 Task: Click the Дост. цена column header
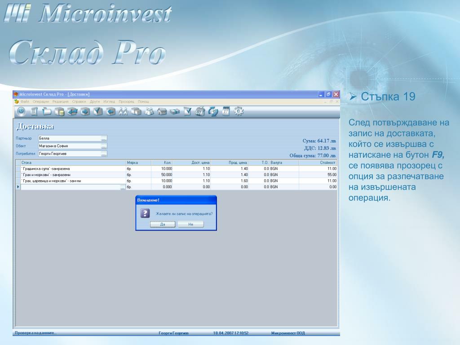point(191,163)
